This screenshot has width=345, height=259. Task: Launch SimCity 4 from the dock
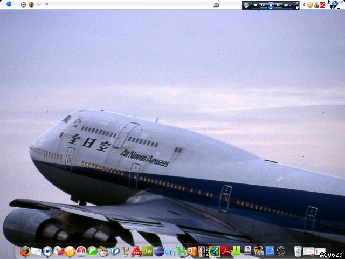(203, 251)
